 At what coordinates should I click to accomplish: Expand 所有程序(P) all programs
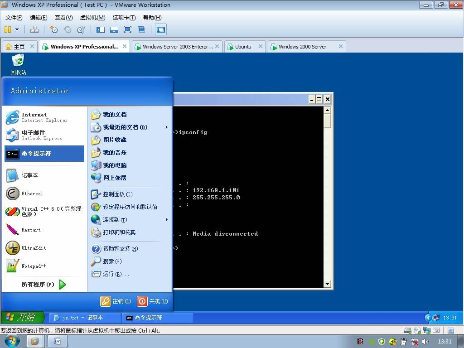click(x=44, y=285)
